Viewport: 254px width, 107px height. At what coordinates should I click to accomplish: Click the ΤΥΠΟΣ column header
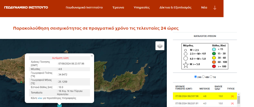click(x=231, y=89)
